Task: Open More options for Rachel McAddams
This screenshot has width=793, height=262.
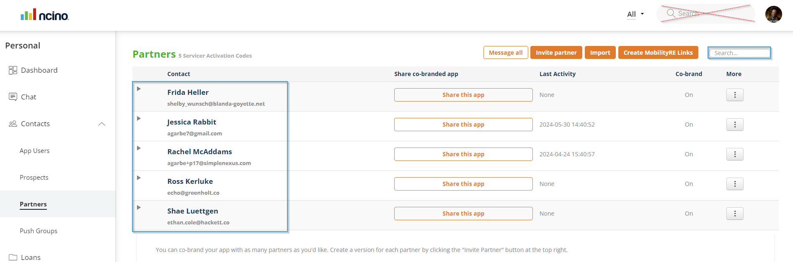Action: (735, 154)
